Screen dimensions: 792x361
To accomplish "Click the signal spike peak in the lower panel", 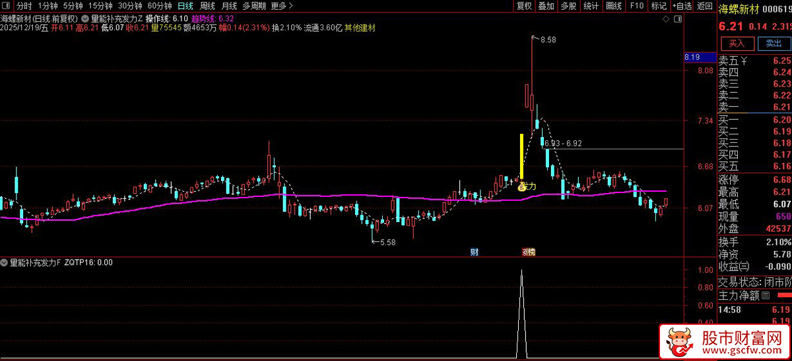I will [x=522, y=271].
